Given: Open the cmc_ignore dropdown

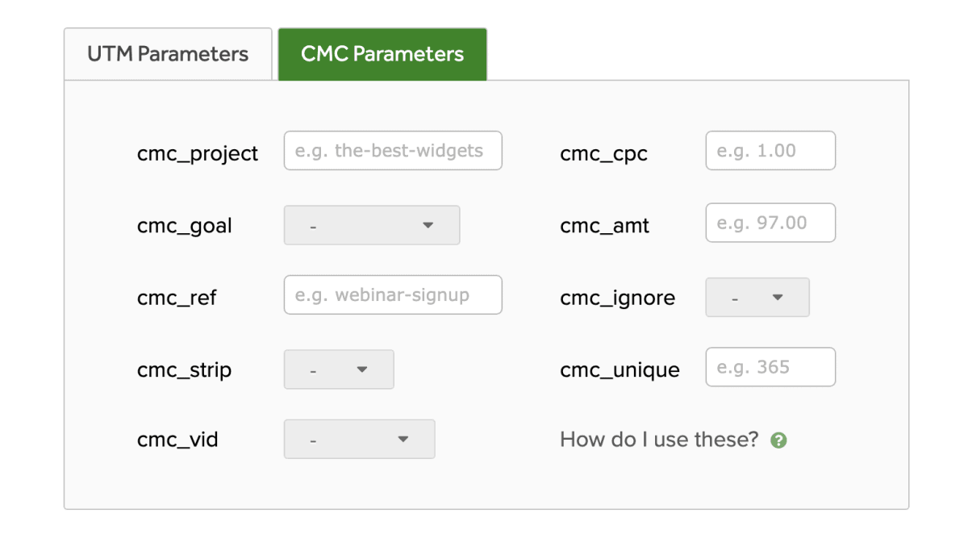Looking at the screenshot, I should pyautogui.click(x=757, y=298).
